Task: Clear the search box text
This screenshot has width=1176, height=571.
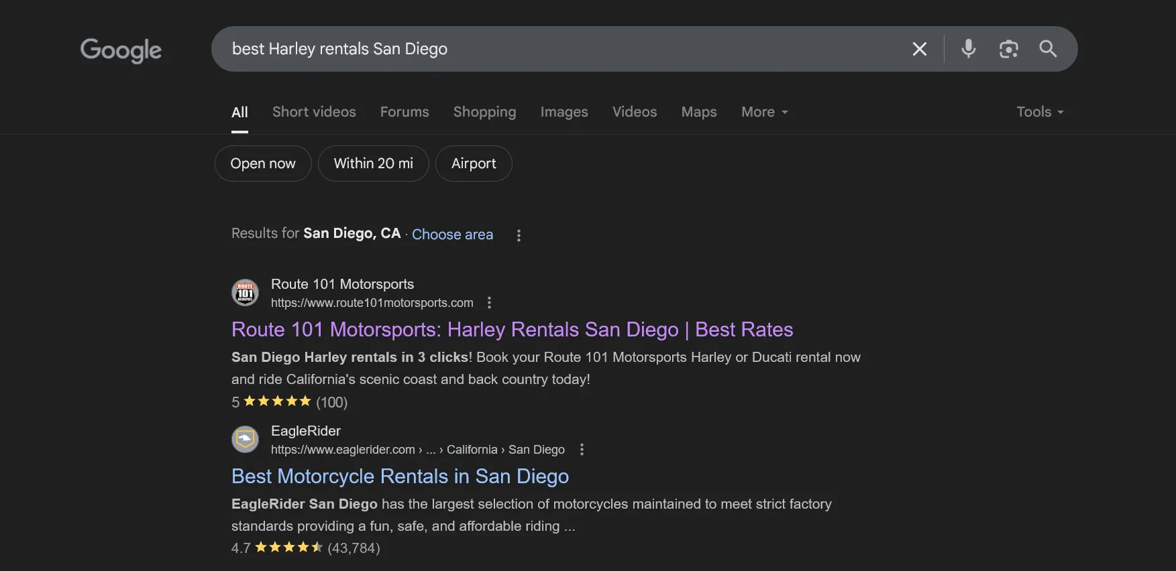Action: click(919, 49)
